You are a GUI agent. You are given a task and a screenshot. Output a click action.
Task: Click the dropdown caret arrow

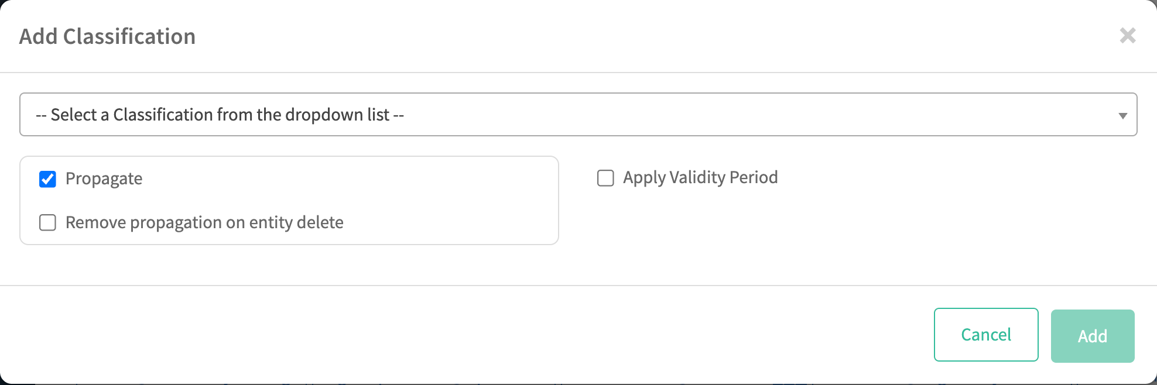pos(1122,115)
